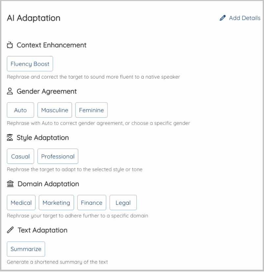Adapt text to the Legal domain
The image size is (264, 273).
tap(123, 203)
